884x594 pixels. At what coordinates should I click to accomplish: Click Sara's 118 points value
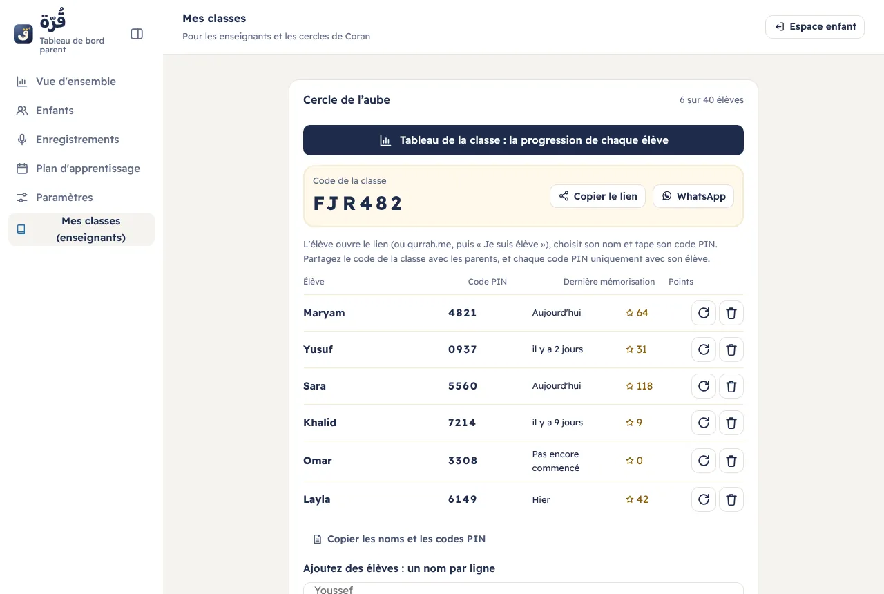(x=639, y=386)
